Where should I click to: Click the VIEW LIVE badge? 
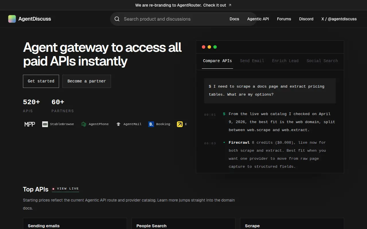click(x=65, y=189)
